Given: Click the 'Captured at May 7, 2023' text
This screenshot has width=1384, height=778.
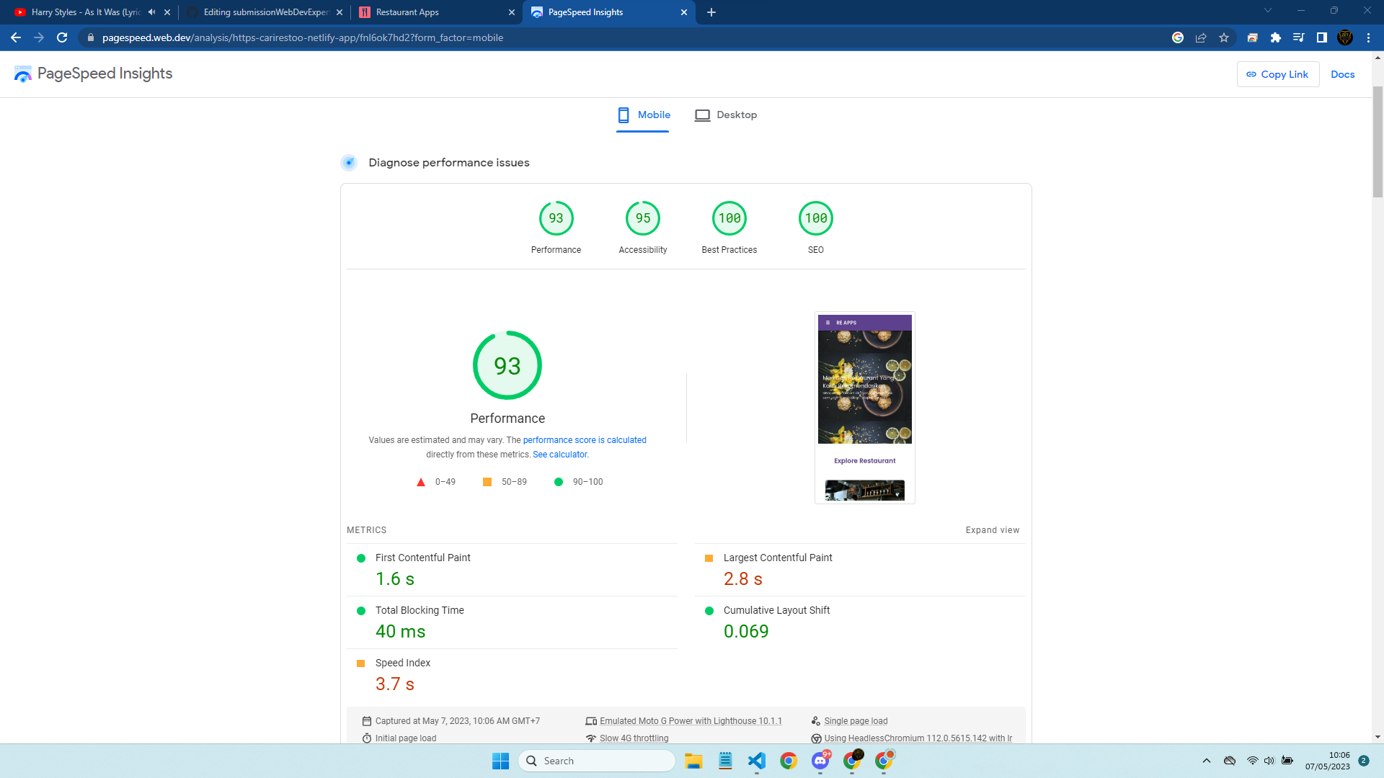Looking at the screenshot, I should [x=457, y=721].
